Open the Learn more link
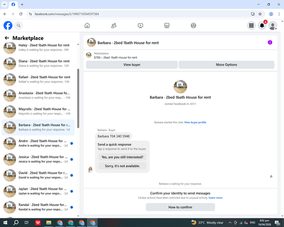Image resolution: width=284 pixels, height=227 pixels. 215,197
